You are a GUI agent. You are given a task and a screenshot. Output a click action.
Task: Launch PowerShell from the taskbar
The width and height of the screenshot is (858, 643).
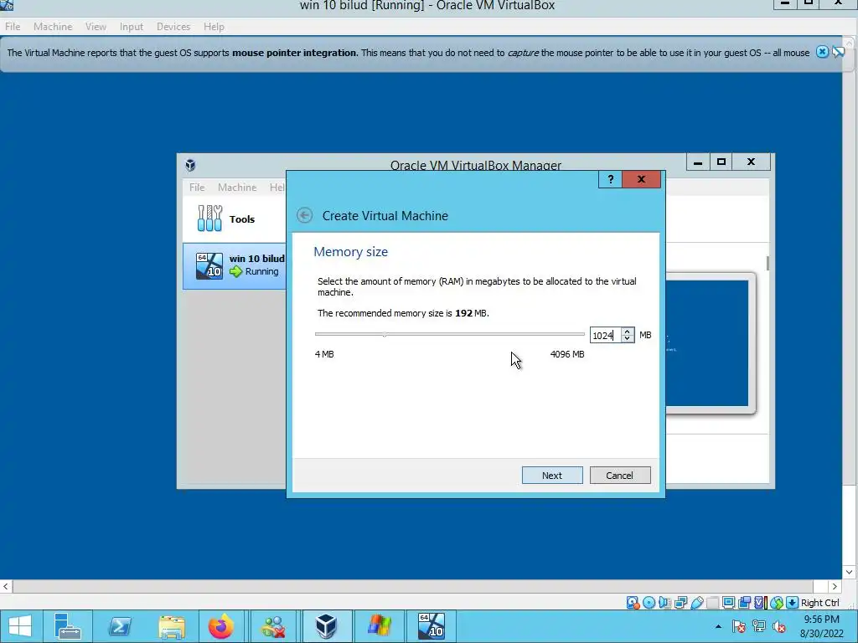(120, 626)
